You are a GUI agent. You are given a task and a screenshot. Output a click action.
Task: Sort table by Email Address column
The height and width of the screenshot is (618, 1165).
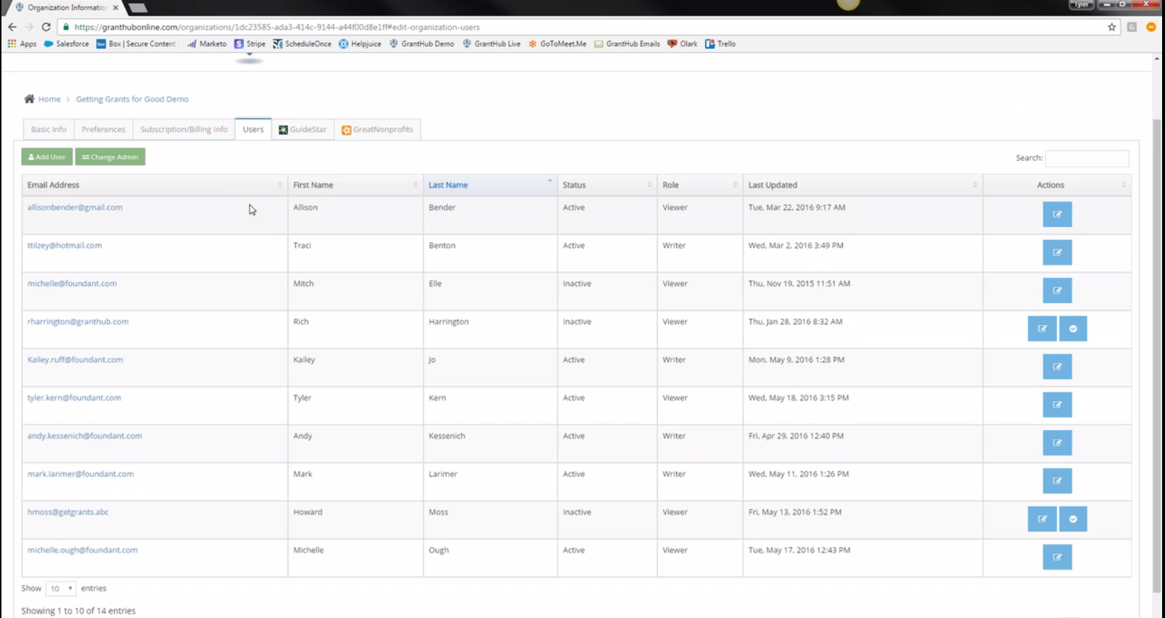click(155, 185)
